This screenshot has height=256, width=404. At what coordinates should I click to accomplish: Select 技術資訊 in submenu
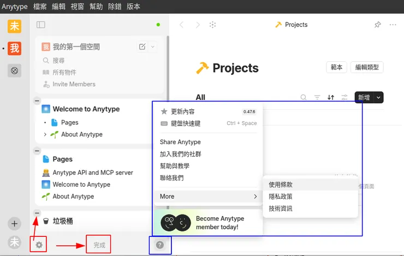point(310,209)
